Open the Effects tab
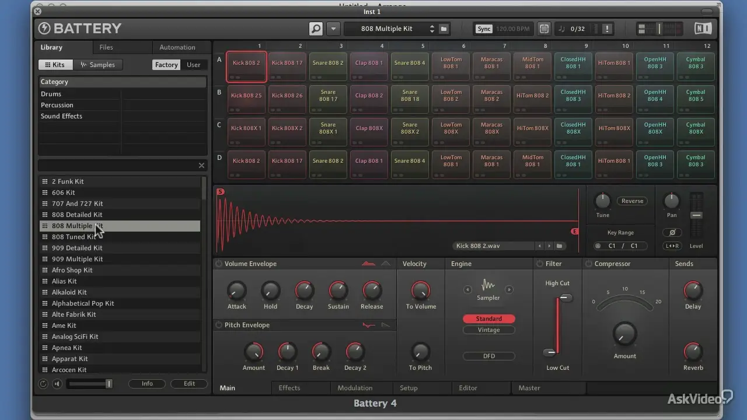 point(289,388)
